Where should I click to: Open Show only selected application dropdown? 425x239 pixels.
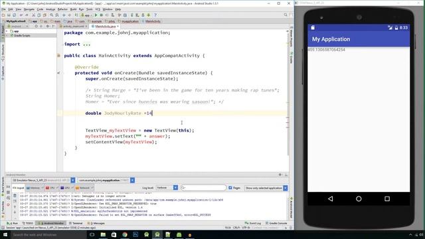(x=266, y=188)
